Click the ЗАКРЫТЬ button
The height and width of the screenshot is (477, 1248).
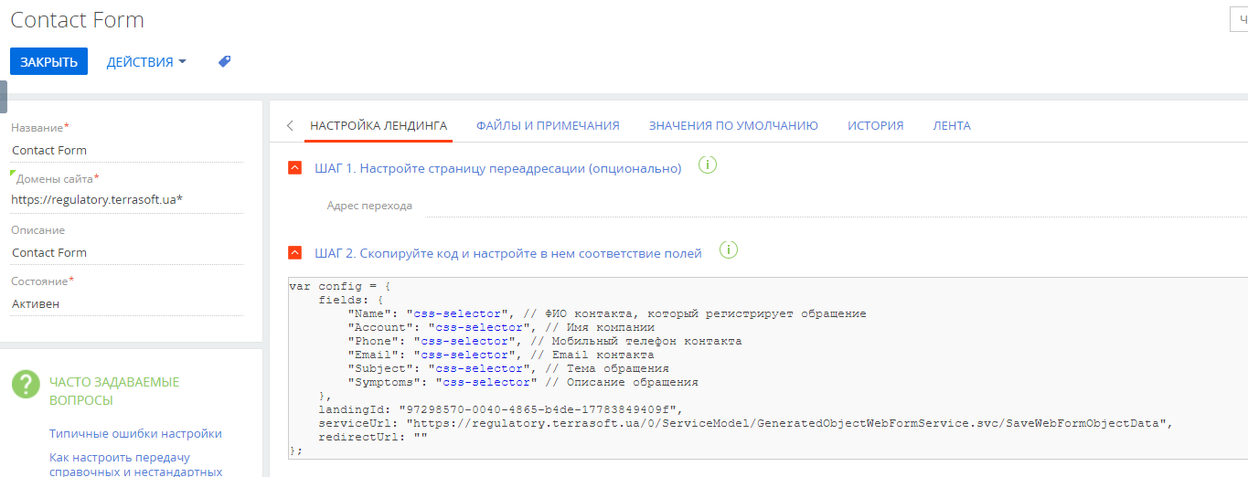48,61
